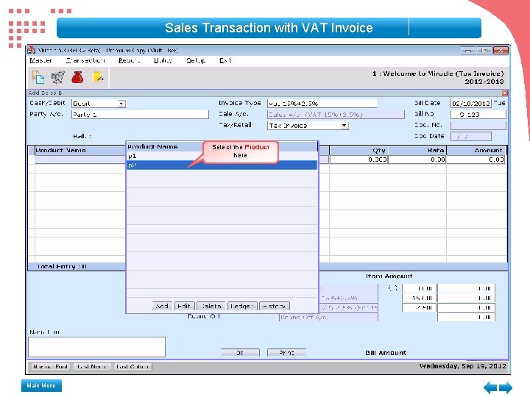Click the Rate column header
530x397 pixels.
point(417,150)
